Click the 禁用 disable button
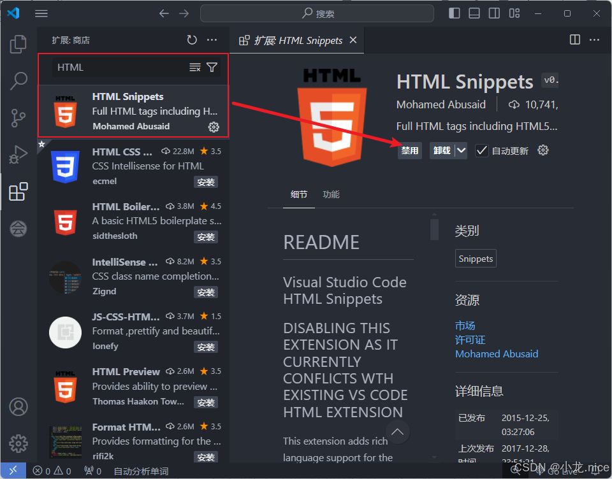The width and height of the screenshot is (612, 479). tap(410, 150)
